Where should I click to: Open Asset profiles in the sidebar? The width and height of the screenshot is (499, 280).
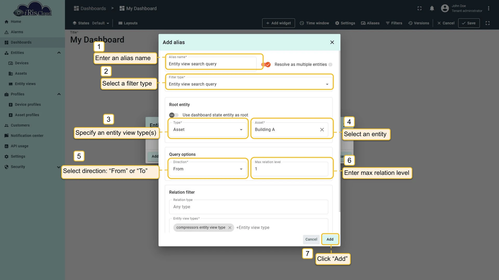32,115
